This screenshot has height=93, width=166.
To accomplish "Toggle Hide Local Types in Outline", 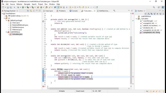I will coord(160,14).
